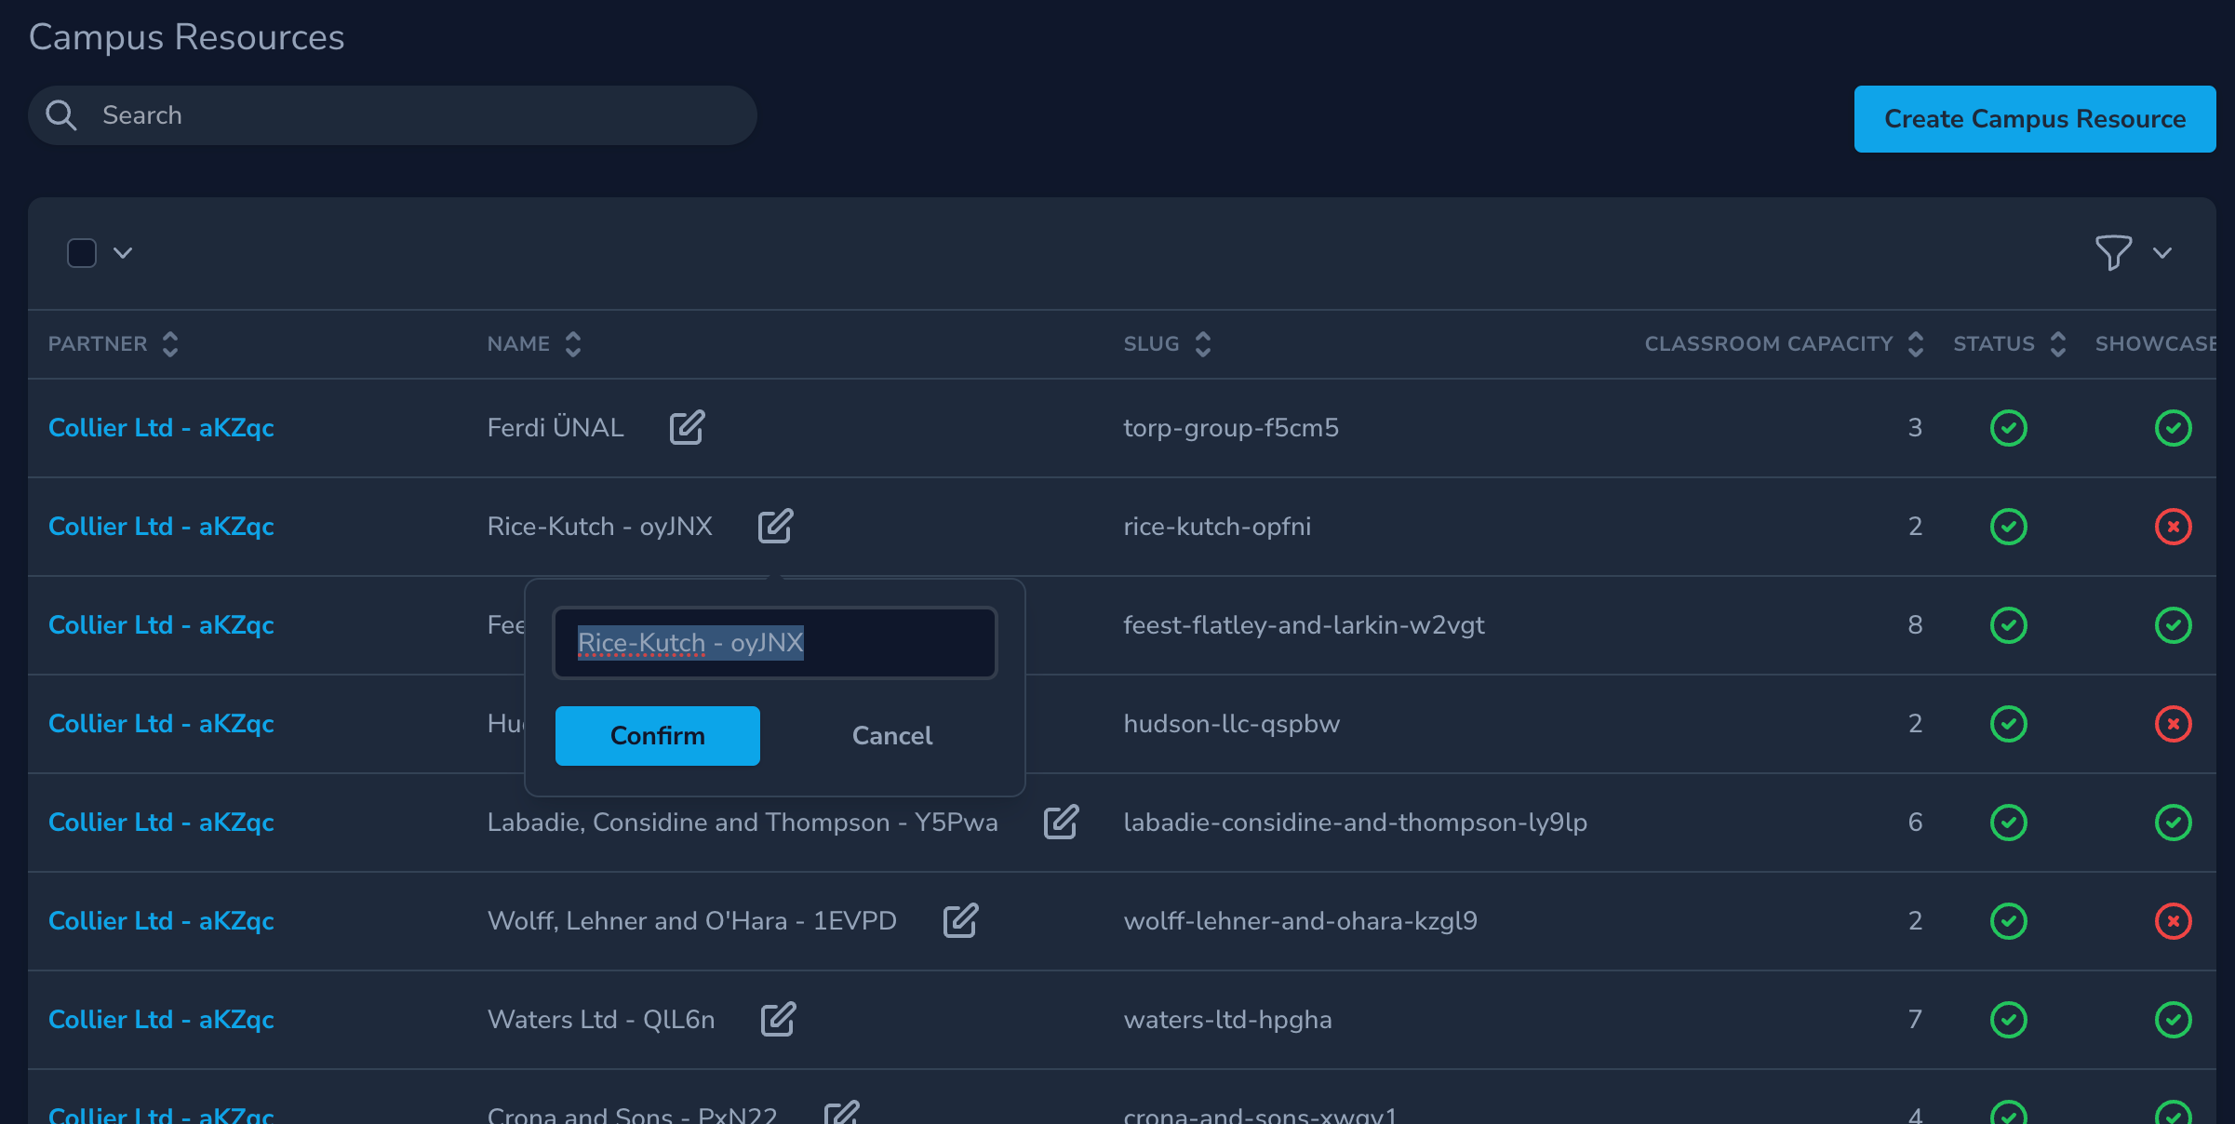The height and width of the screenshot is (1124, 2235).
Task: Click the search magnifier icon
Action: (61, 115)
